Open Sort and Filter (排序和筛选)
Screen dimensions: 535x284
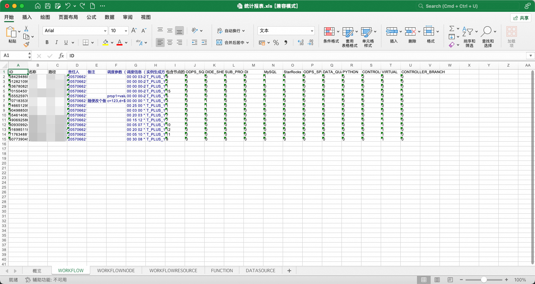[x=470, y=37]
